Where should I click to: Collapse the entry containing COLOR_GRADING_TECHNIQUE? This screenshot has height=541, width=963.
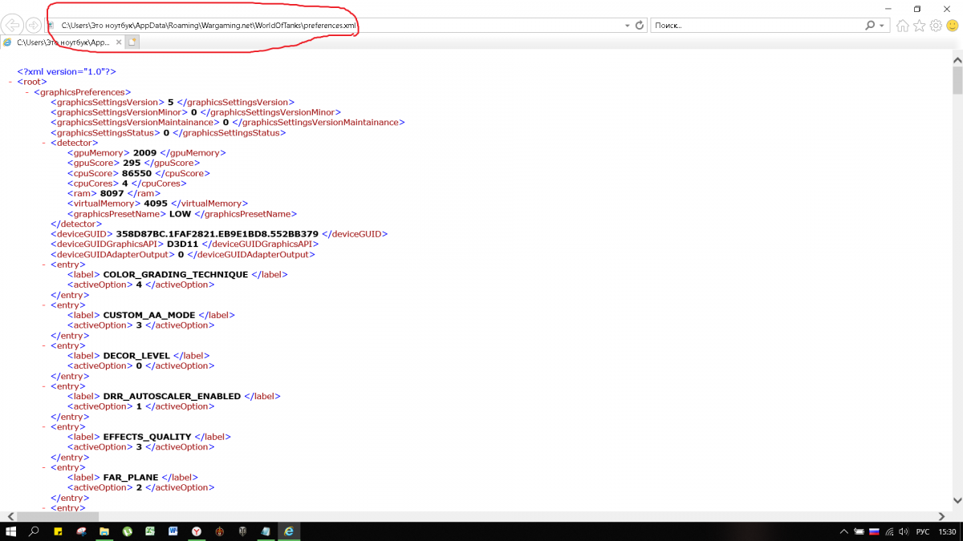(43, 264)
